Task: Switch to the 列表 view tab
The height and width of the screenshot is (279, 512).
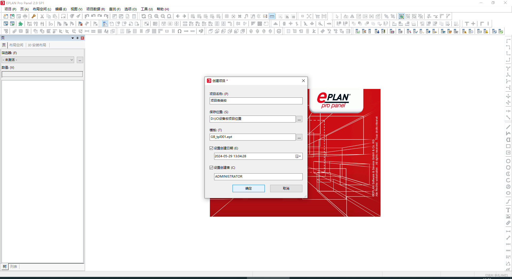Action: point(14,266)
